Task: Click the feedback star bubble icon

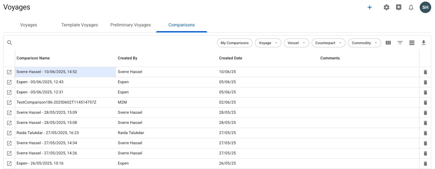Action: pos(399,7)
